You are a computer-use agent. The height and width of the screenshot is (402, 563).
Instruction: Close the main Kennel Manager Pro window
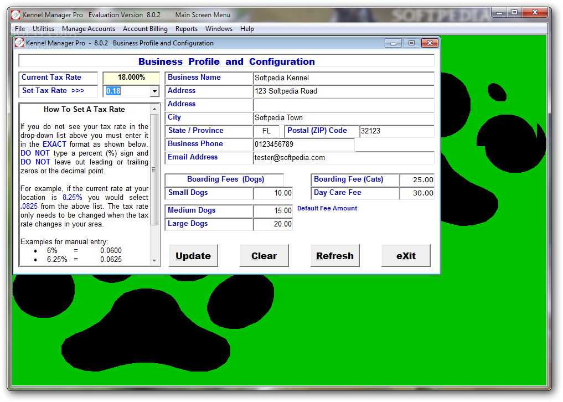point(535,13)
